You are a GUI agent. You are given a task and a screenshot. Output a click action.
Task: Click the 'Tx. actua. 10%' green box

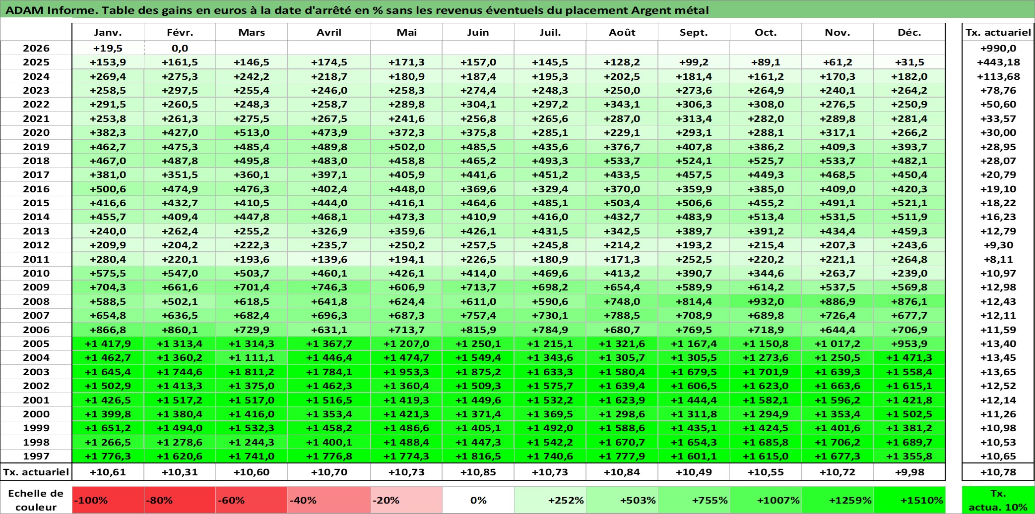click(x=998, y=500)
